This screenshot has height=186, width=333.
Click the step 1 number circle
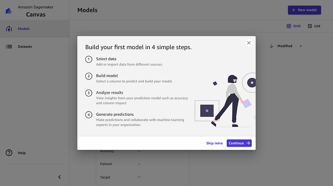(89, 60)
